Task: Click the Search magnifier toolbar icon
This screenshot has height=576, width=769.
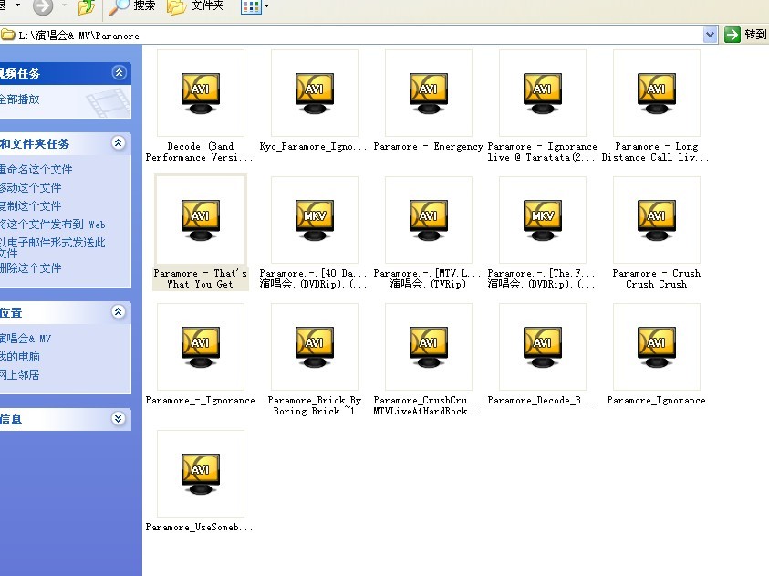Action: click(x=119, y=6)
